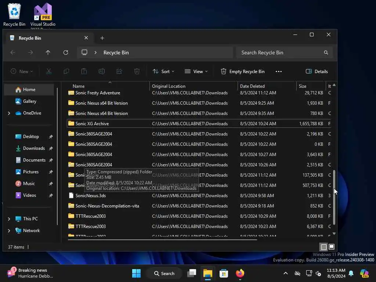Open the See more options menu
376x282 pixels.
[279, 72]
